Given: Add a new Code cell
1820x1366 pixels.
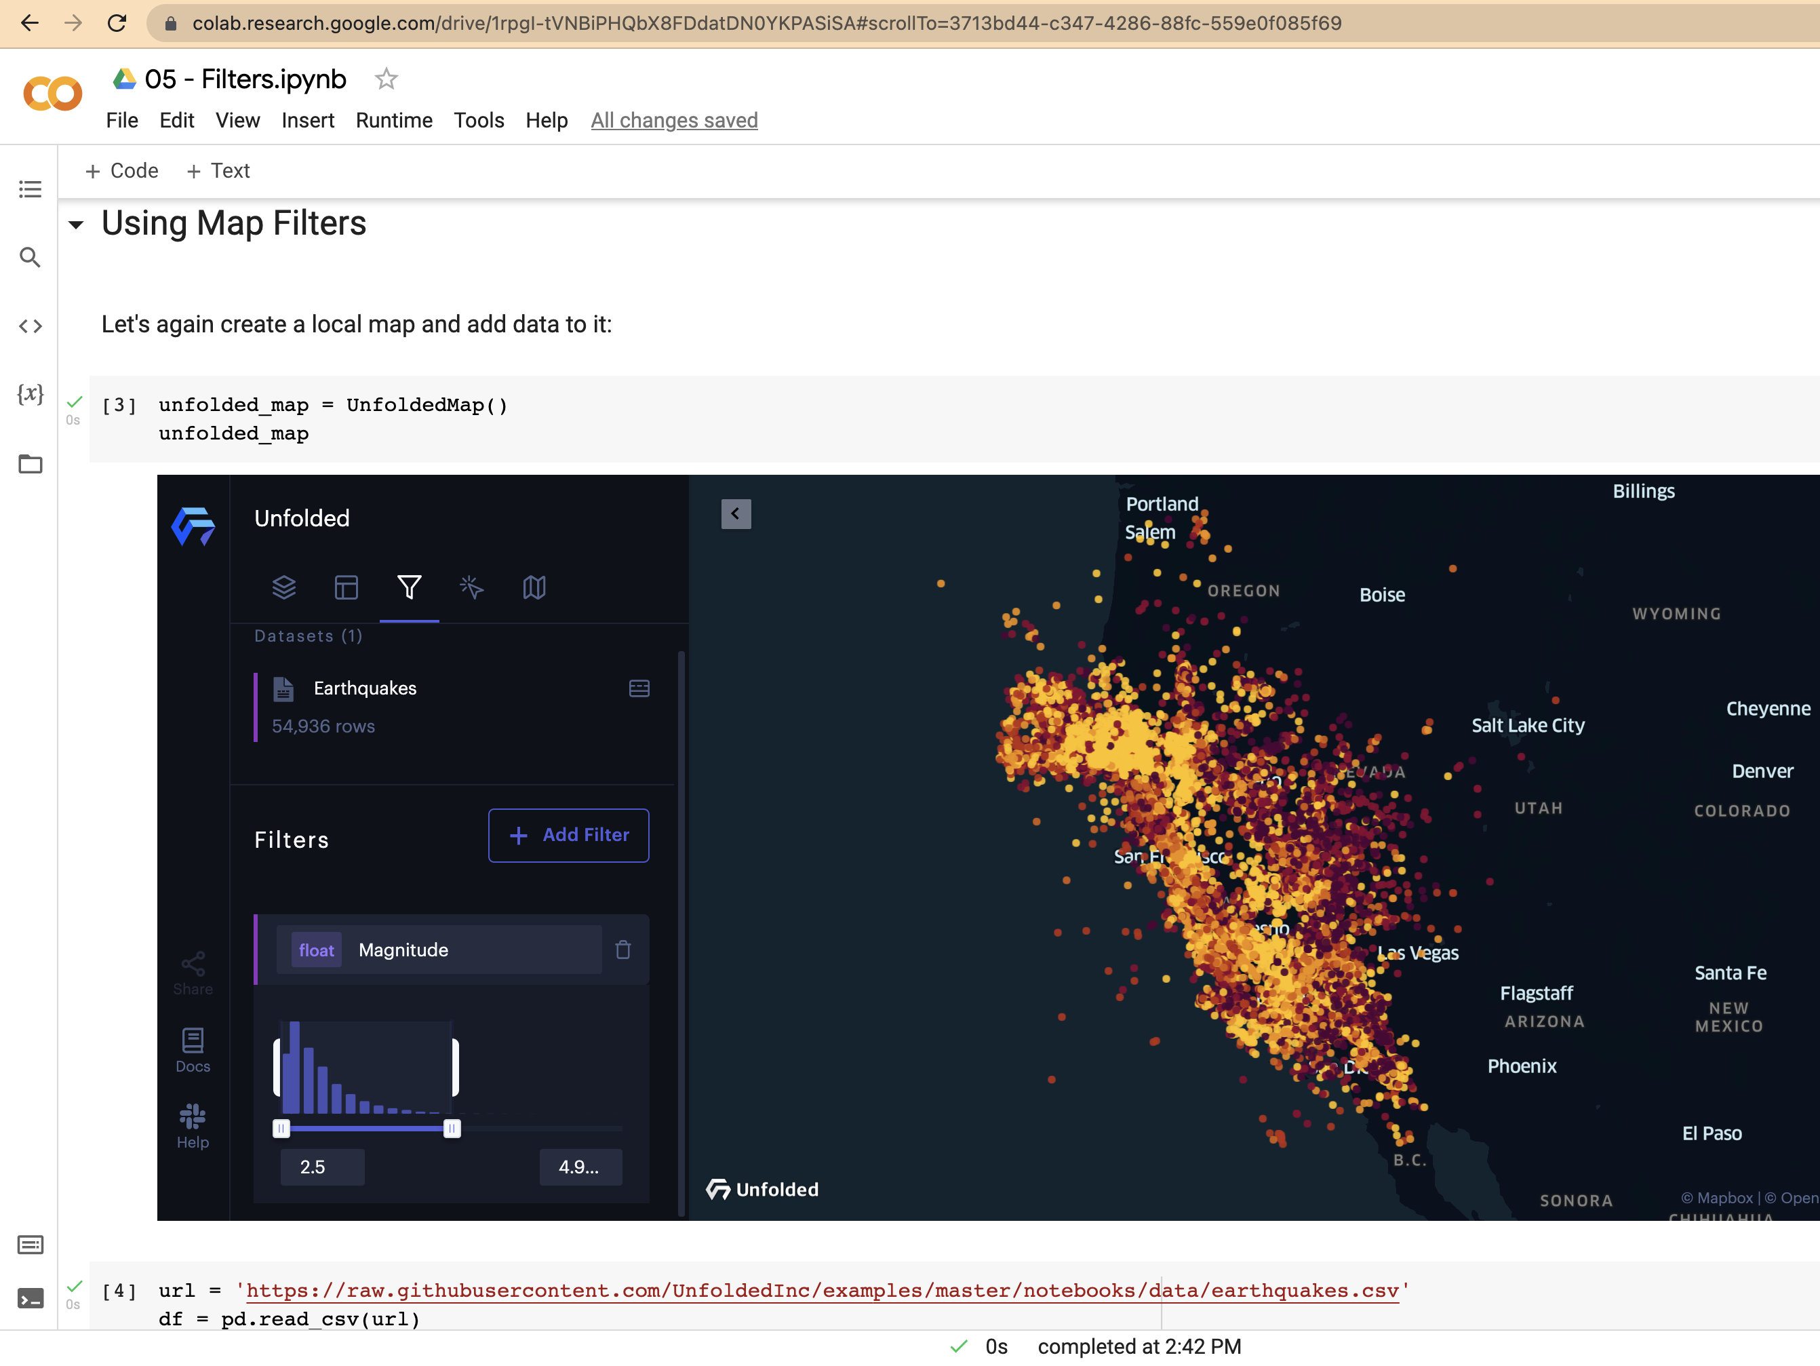Looking at the screenshot, I should [x=122, y=170].
